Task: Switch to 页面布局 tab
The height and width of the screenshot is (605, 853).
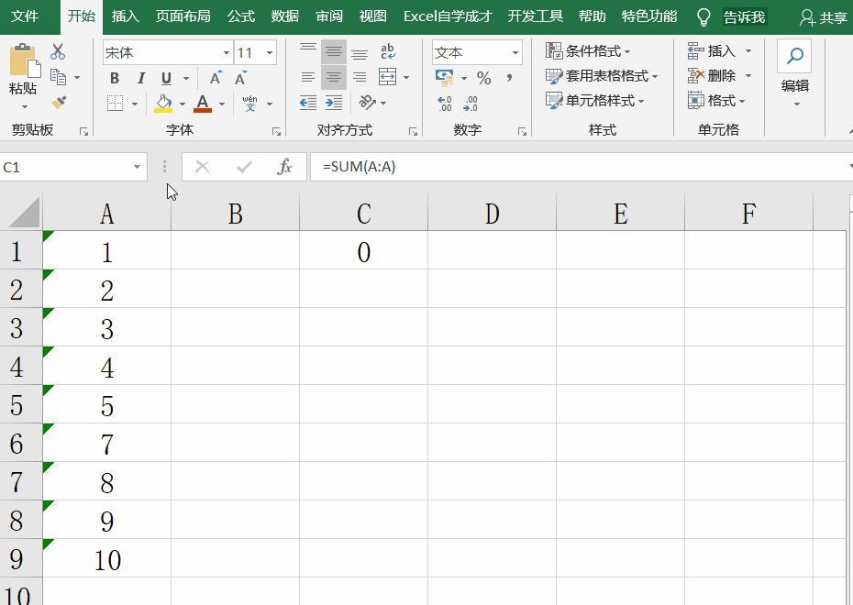Action: click(x=183, y=16)
